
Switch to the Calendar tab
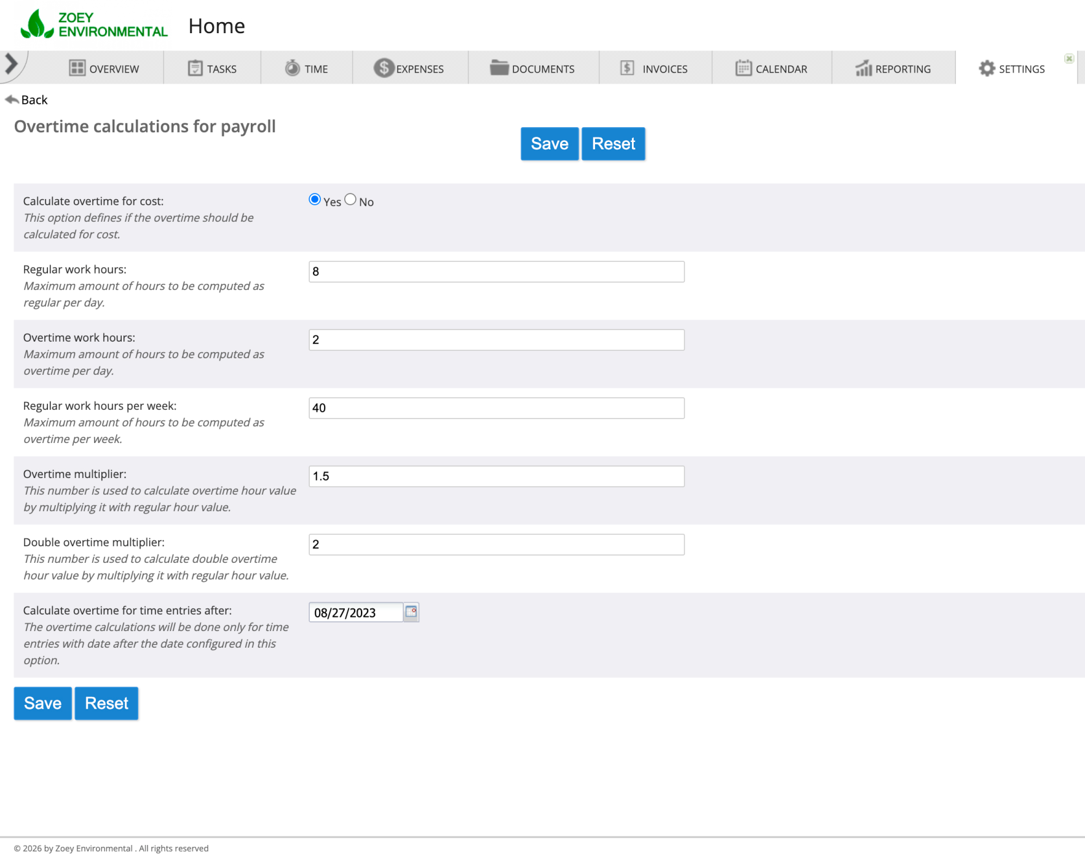click(771, 68)
